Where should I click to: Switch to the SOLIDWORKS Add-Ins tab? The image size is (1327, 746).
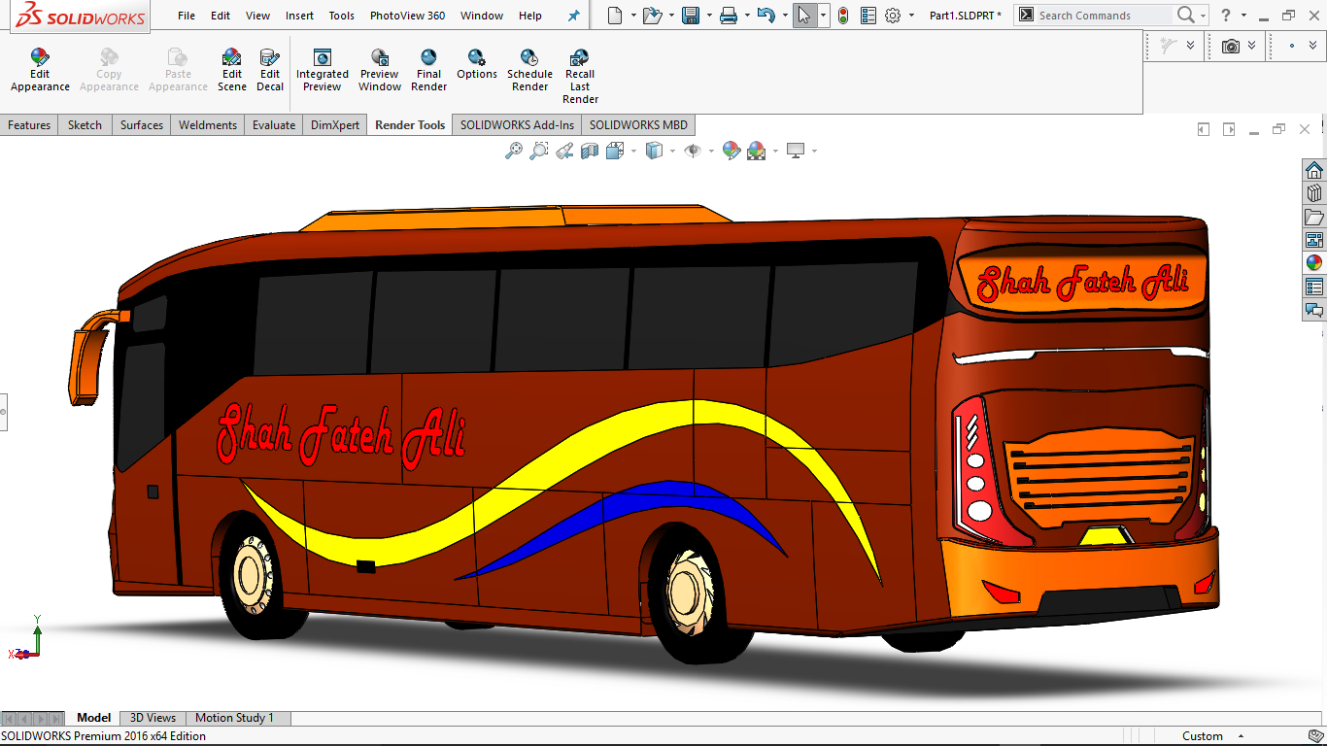coord(517,125)
